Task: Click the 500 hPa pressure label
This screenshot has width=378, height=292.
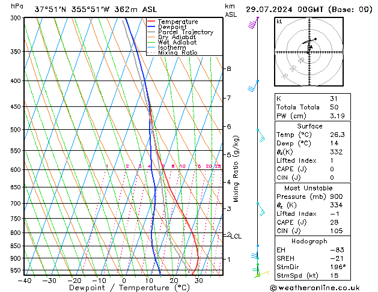Action: (16, 130)
